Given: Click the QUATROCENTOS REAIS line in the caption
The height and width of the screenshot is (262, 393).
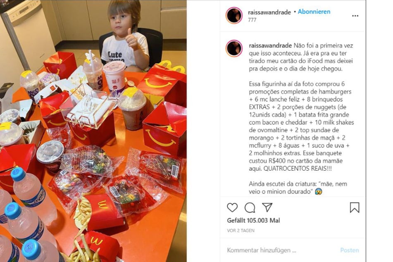Looking at the screenshot, I should point(298,169).
